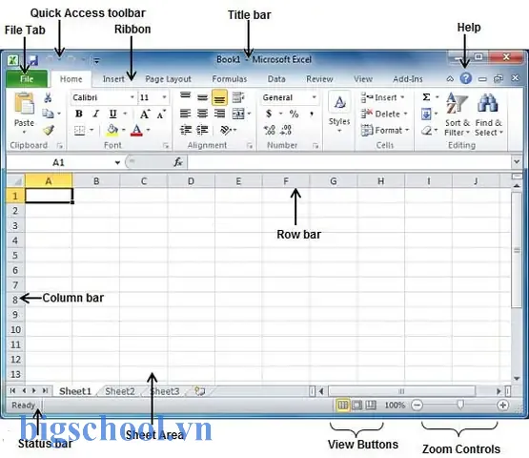Expand the Name Box A1 dropdown arrow
Viewport: 529px width, 458px height.
coord(117,162)
